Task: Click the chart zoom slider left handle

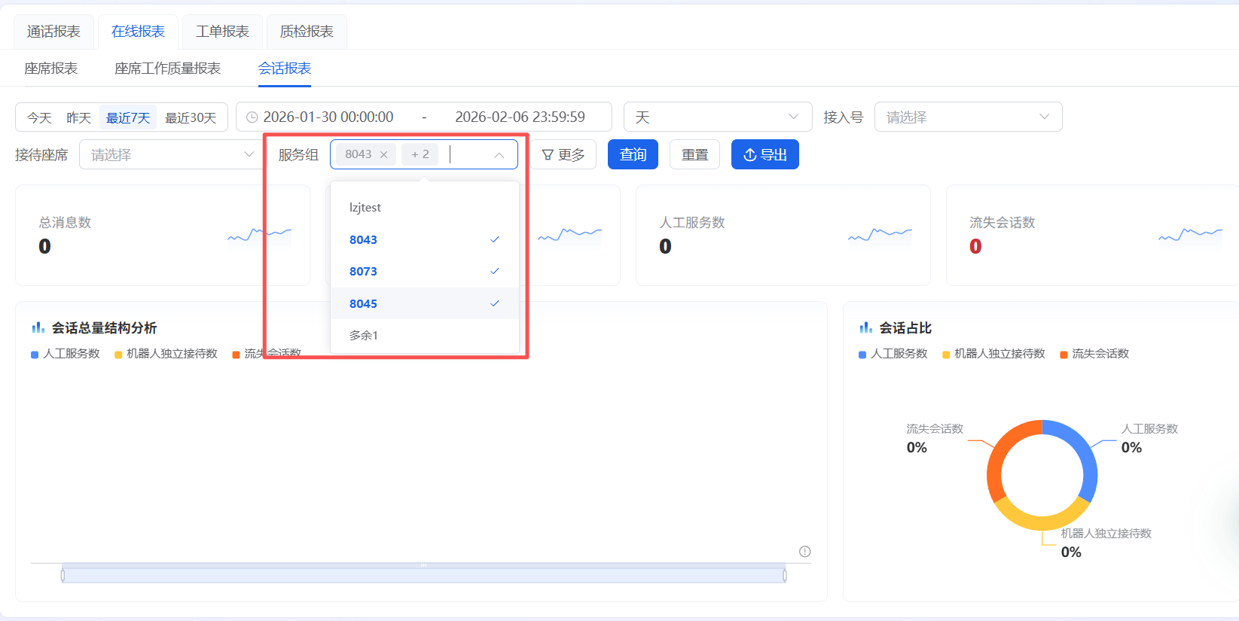Action: pyautogui.click(x=63, y=576)
